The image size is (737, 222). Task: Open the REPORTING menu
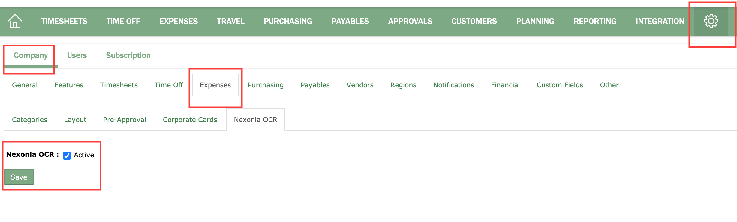[595, 21]
